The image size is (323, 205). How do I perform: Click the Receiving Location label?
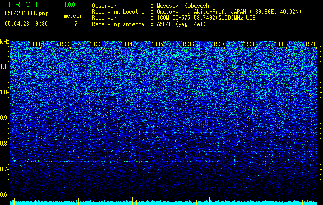point(120,12)
